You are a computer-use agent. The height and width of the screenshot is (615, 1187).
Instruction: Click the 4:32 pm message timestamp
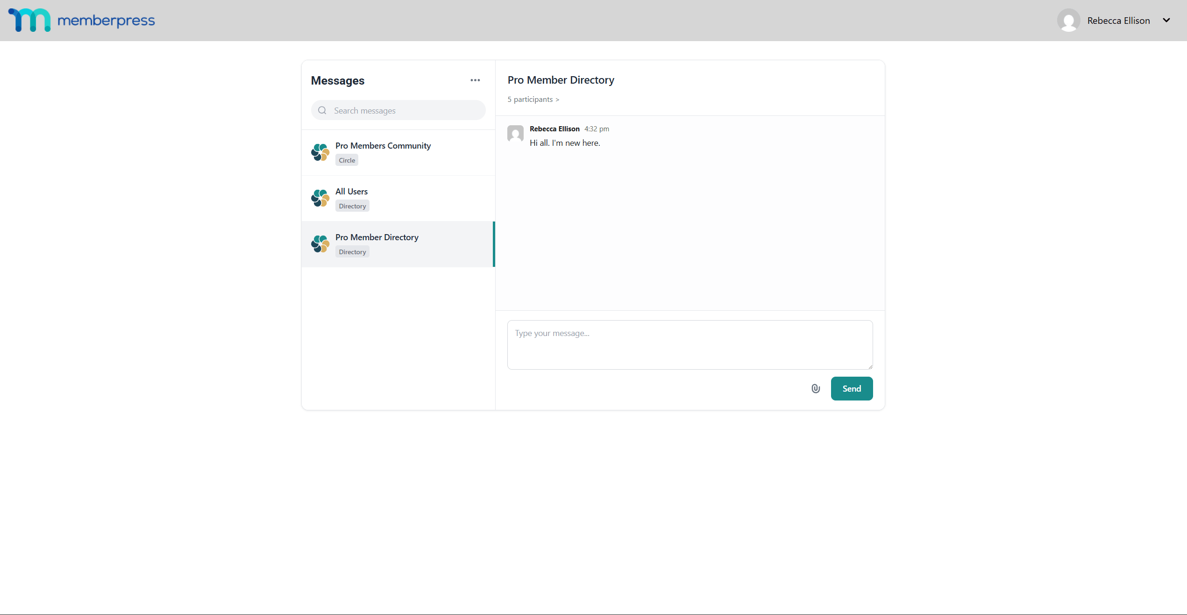[x=597, y=129]
